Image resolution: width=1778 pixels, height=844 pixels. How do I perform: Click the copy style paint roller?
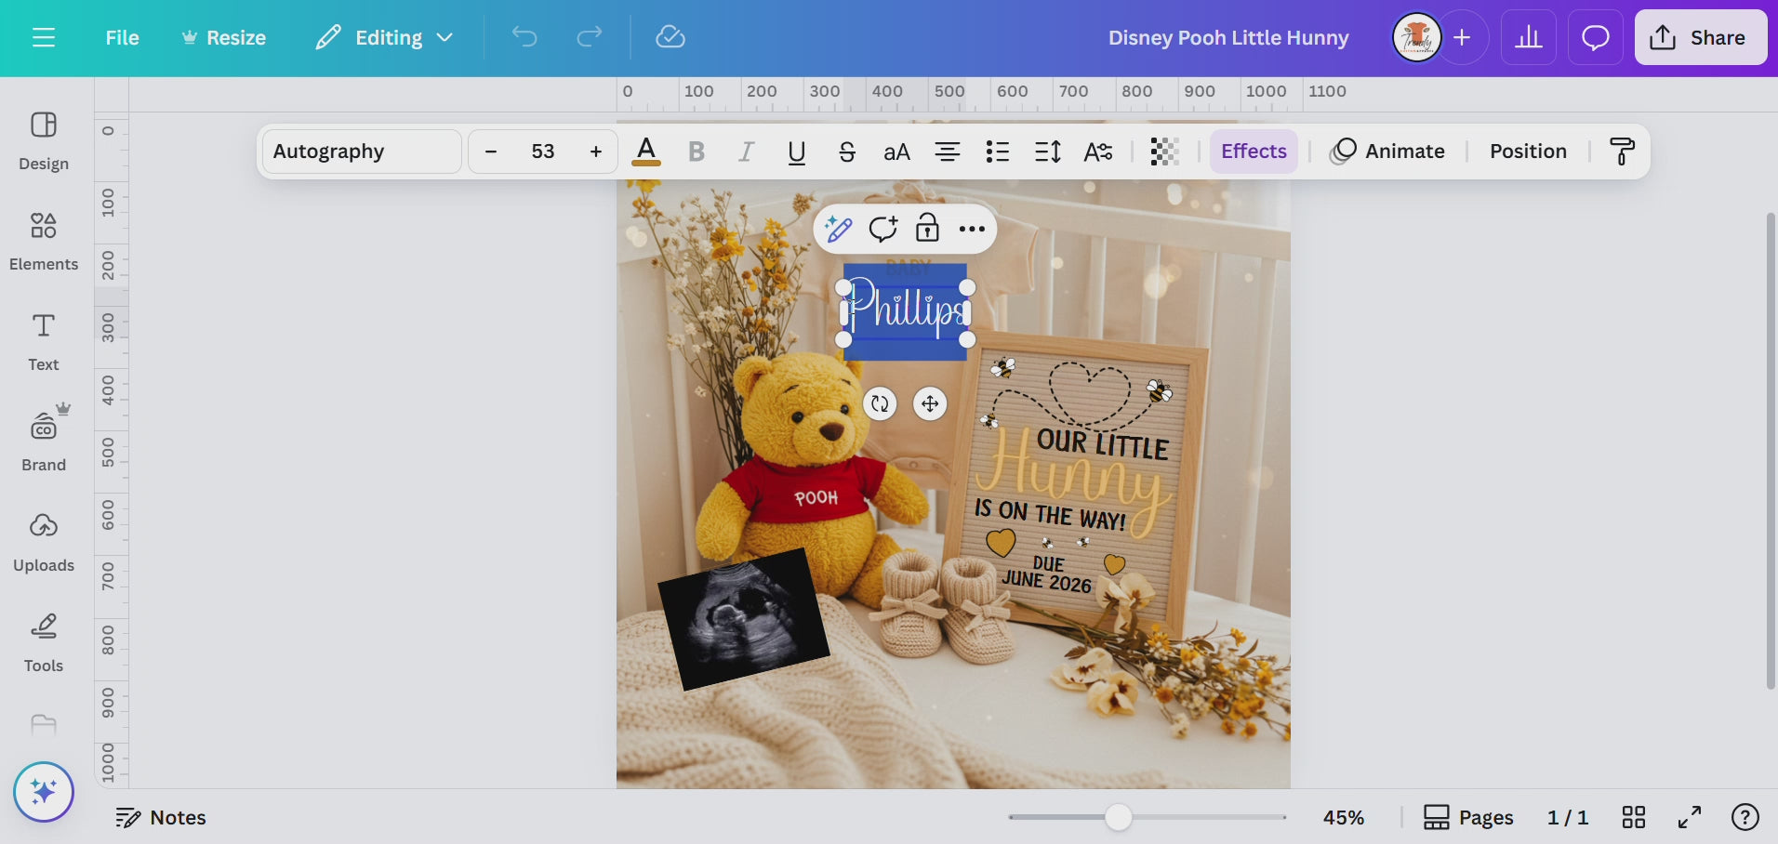(x=1622, y=152)
